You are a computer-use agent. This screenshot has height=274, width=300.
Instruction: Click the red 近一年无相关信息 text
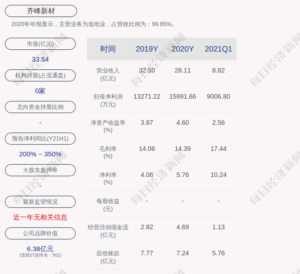[40, 217]
